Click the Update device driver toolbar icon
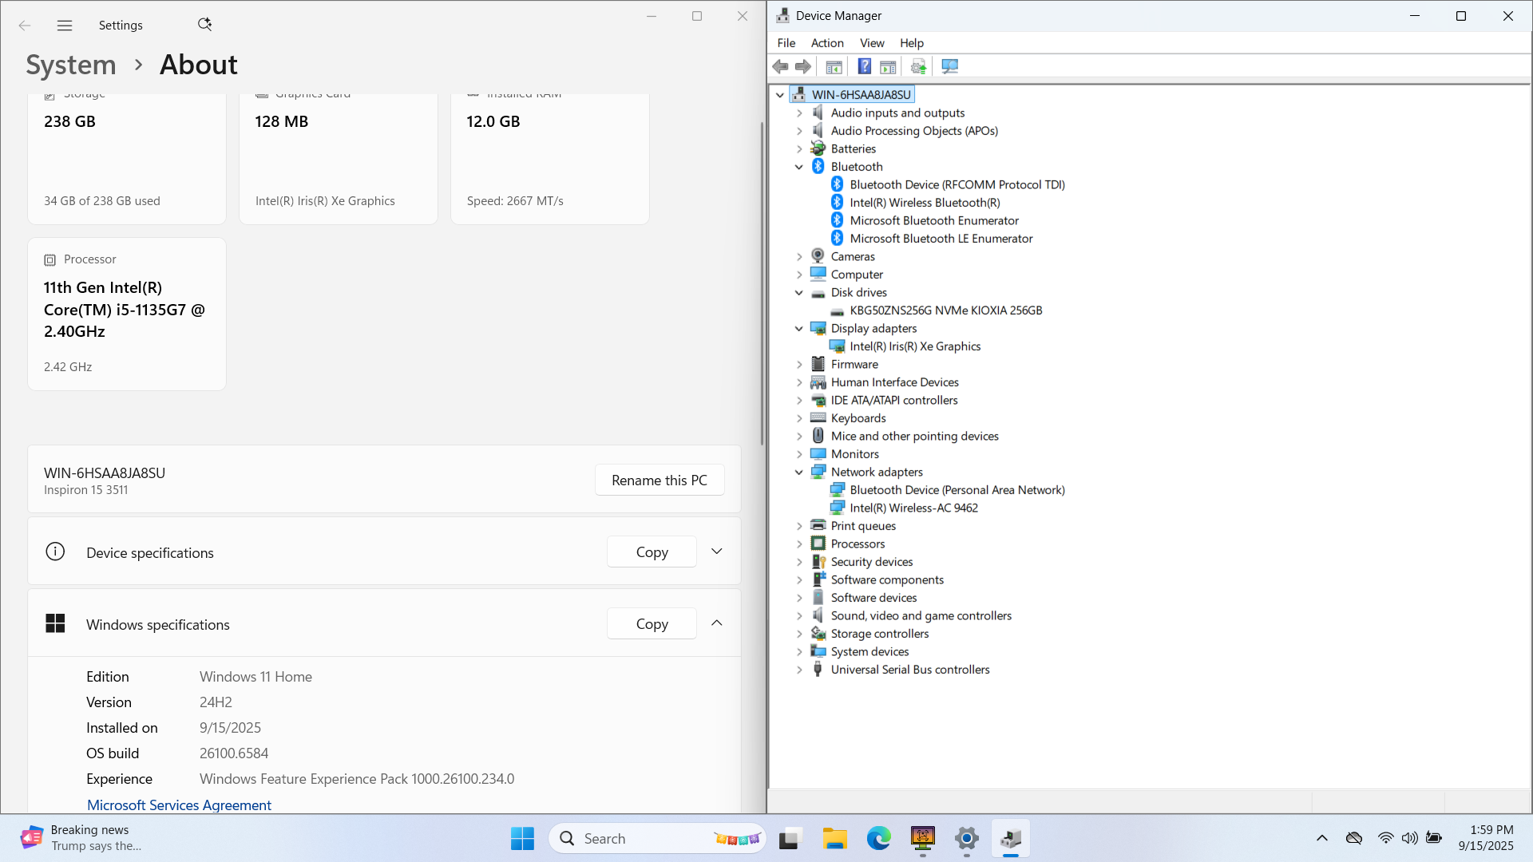 coord(919,67)
